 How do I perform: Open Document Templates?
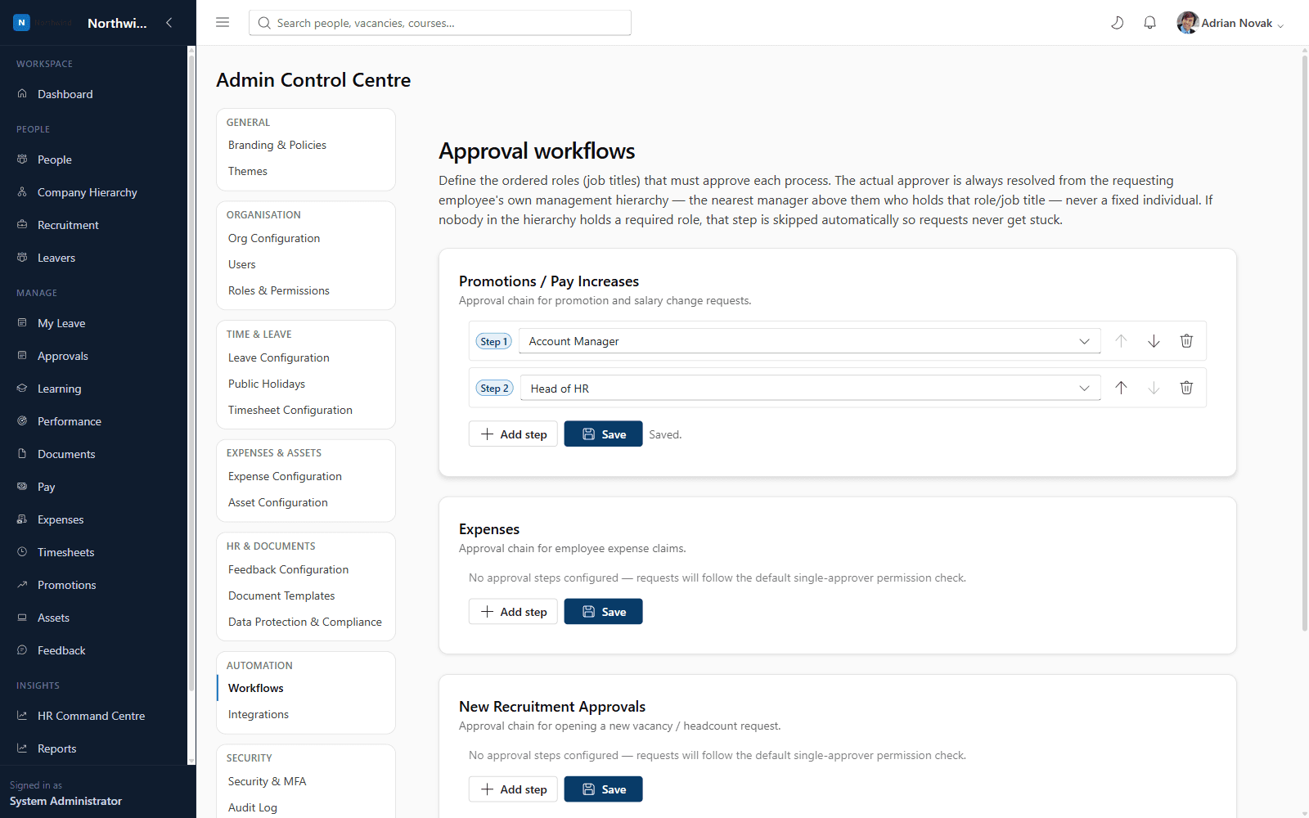coord(281,596)
